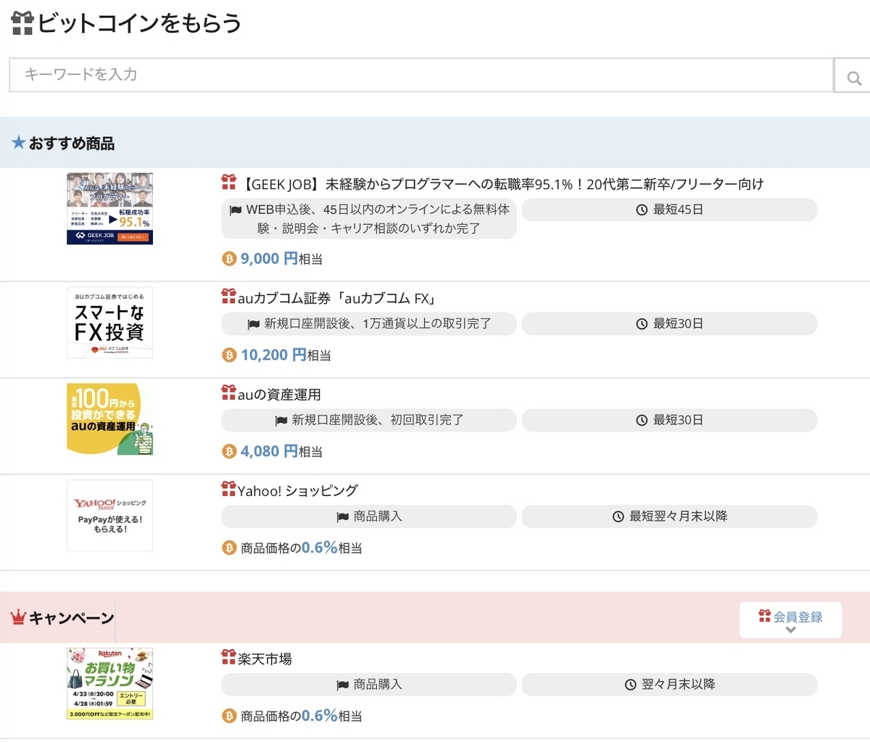Select the Bitcoin coin icon beside 9,000円相当

pos(229,258)
